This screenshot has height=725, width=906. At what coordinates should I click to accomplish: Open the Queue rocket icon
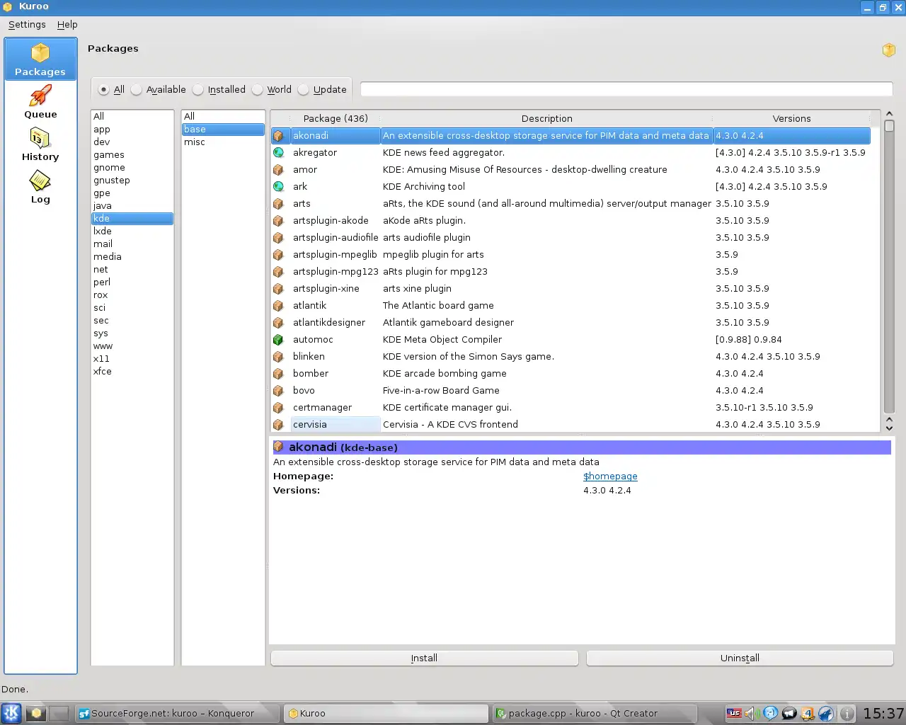pos(40,96)
